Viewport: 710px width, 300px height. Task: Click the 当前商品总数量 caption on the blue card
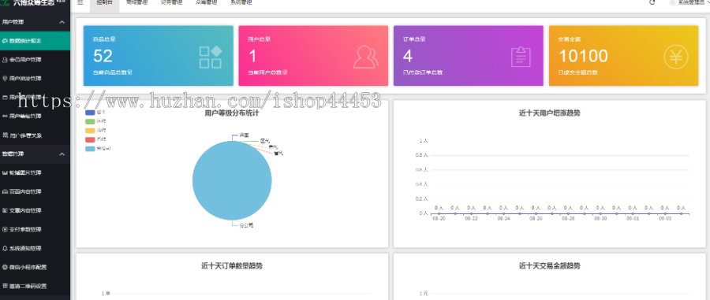click(113, 72)
